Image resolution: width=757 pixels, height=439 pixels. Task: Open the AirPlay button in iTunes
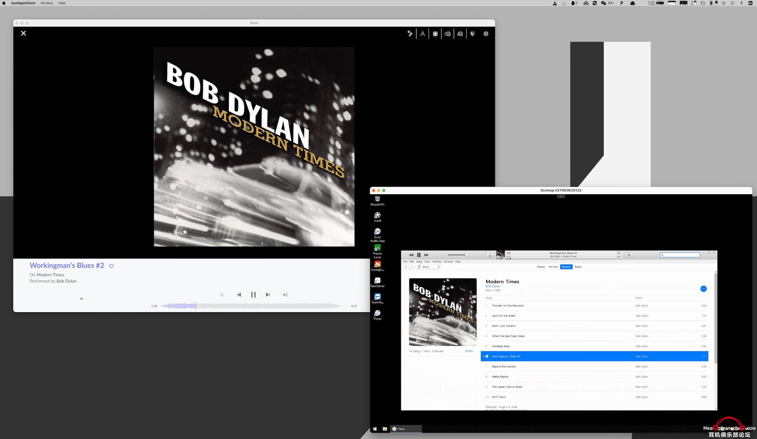point(490,255)
